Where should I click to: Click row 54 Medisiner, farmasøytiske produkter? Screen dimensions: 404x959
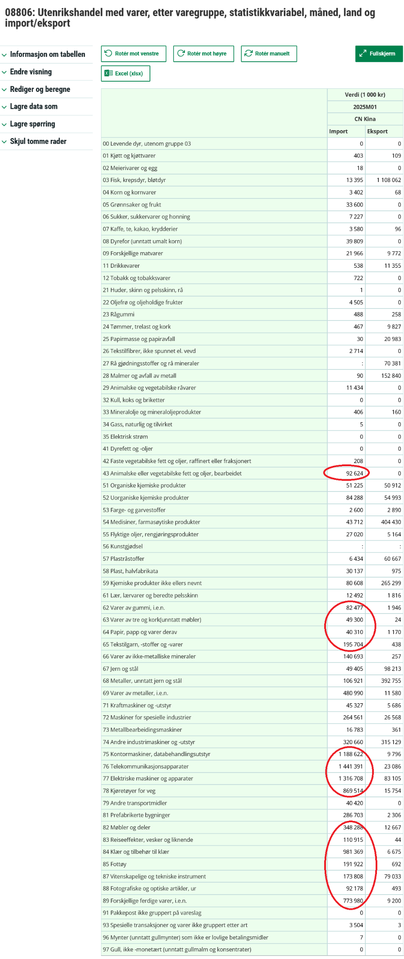tap(214, 522)
